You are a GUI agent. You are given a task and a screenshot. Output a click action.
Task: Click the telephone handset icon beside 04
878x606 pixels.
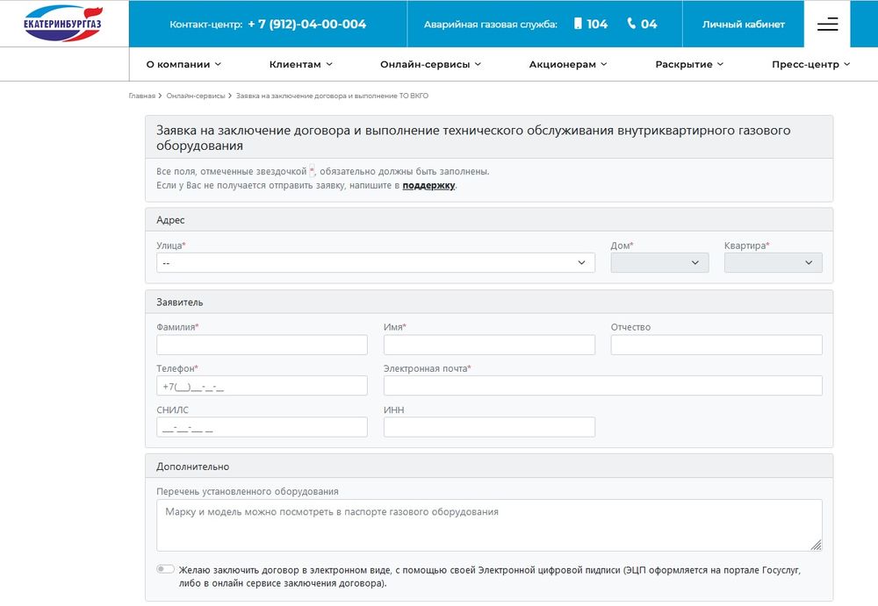(631, 24)
